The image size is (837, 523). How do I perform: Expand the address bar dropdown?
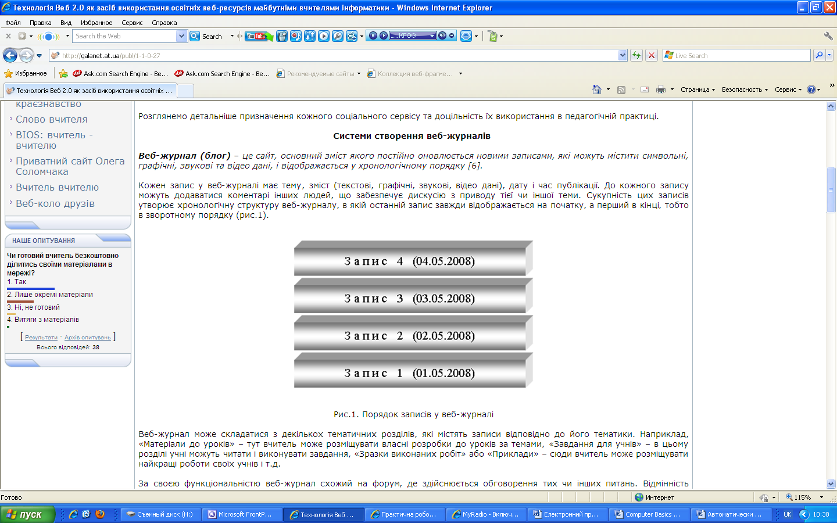623,56
